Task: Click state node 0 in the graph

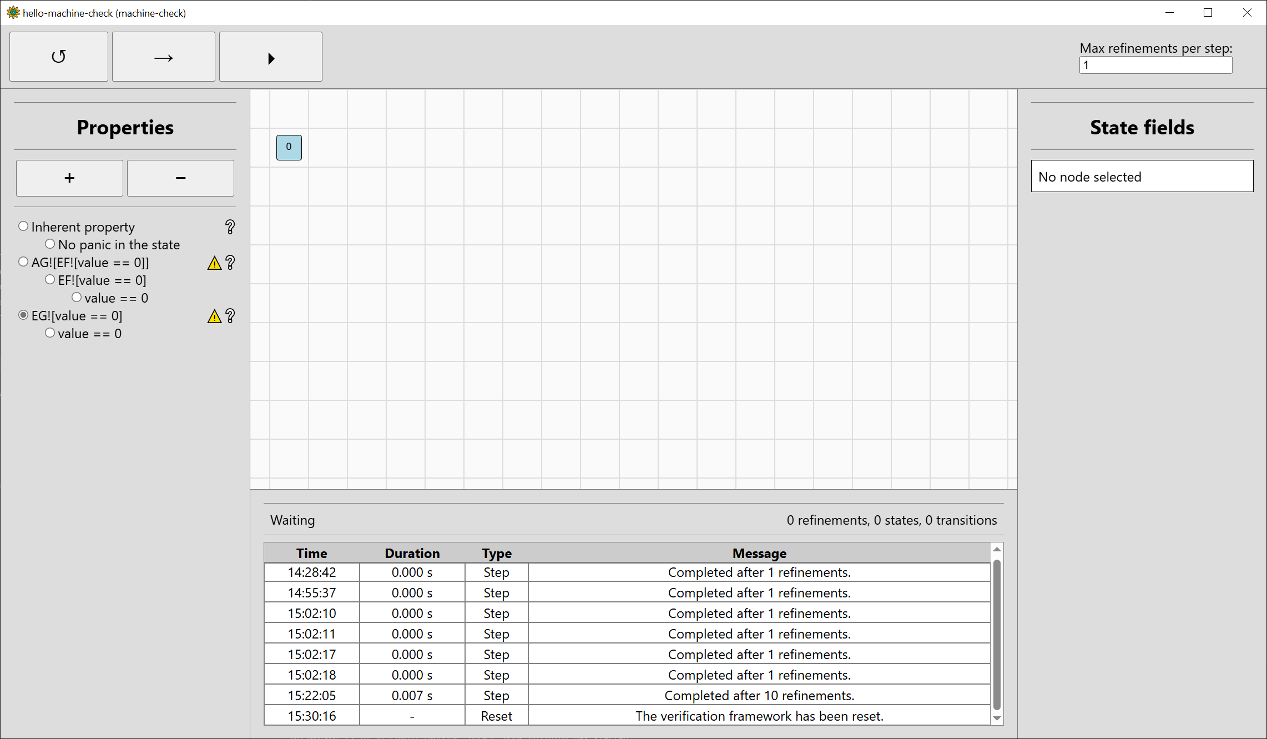Action: [x=289, y=147]
